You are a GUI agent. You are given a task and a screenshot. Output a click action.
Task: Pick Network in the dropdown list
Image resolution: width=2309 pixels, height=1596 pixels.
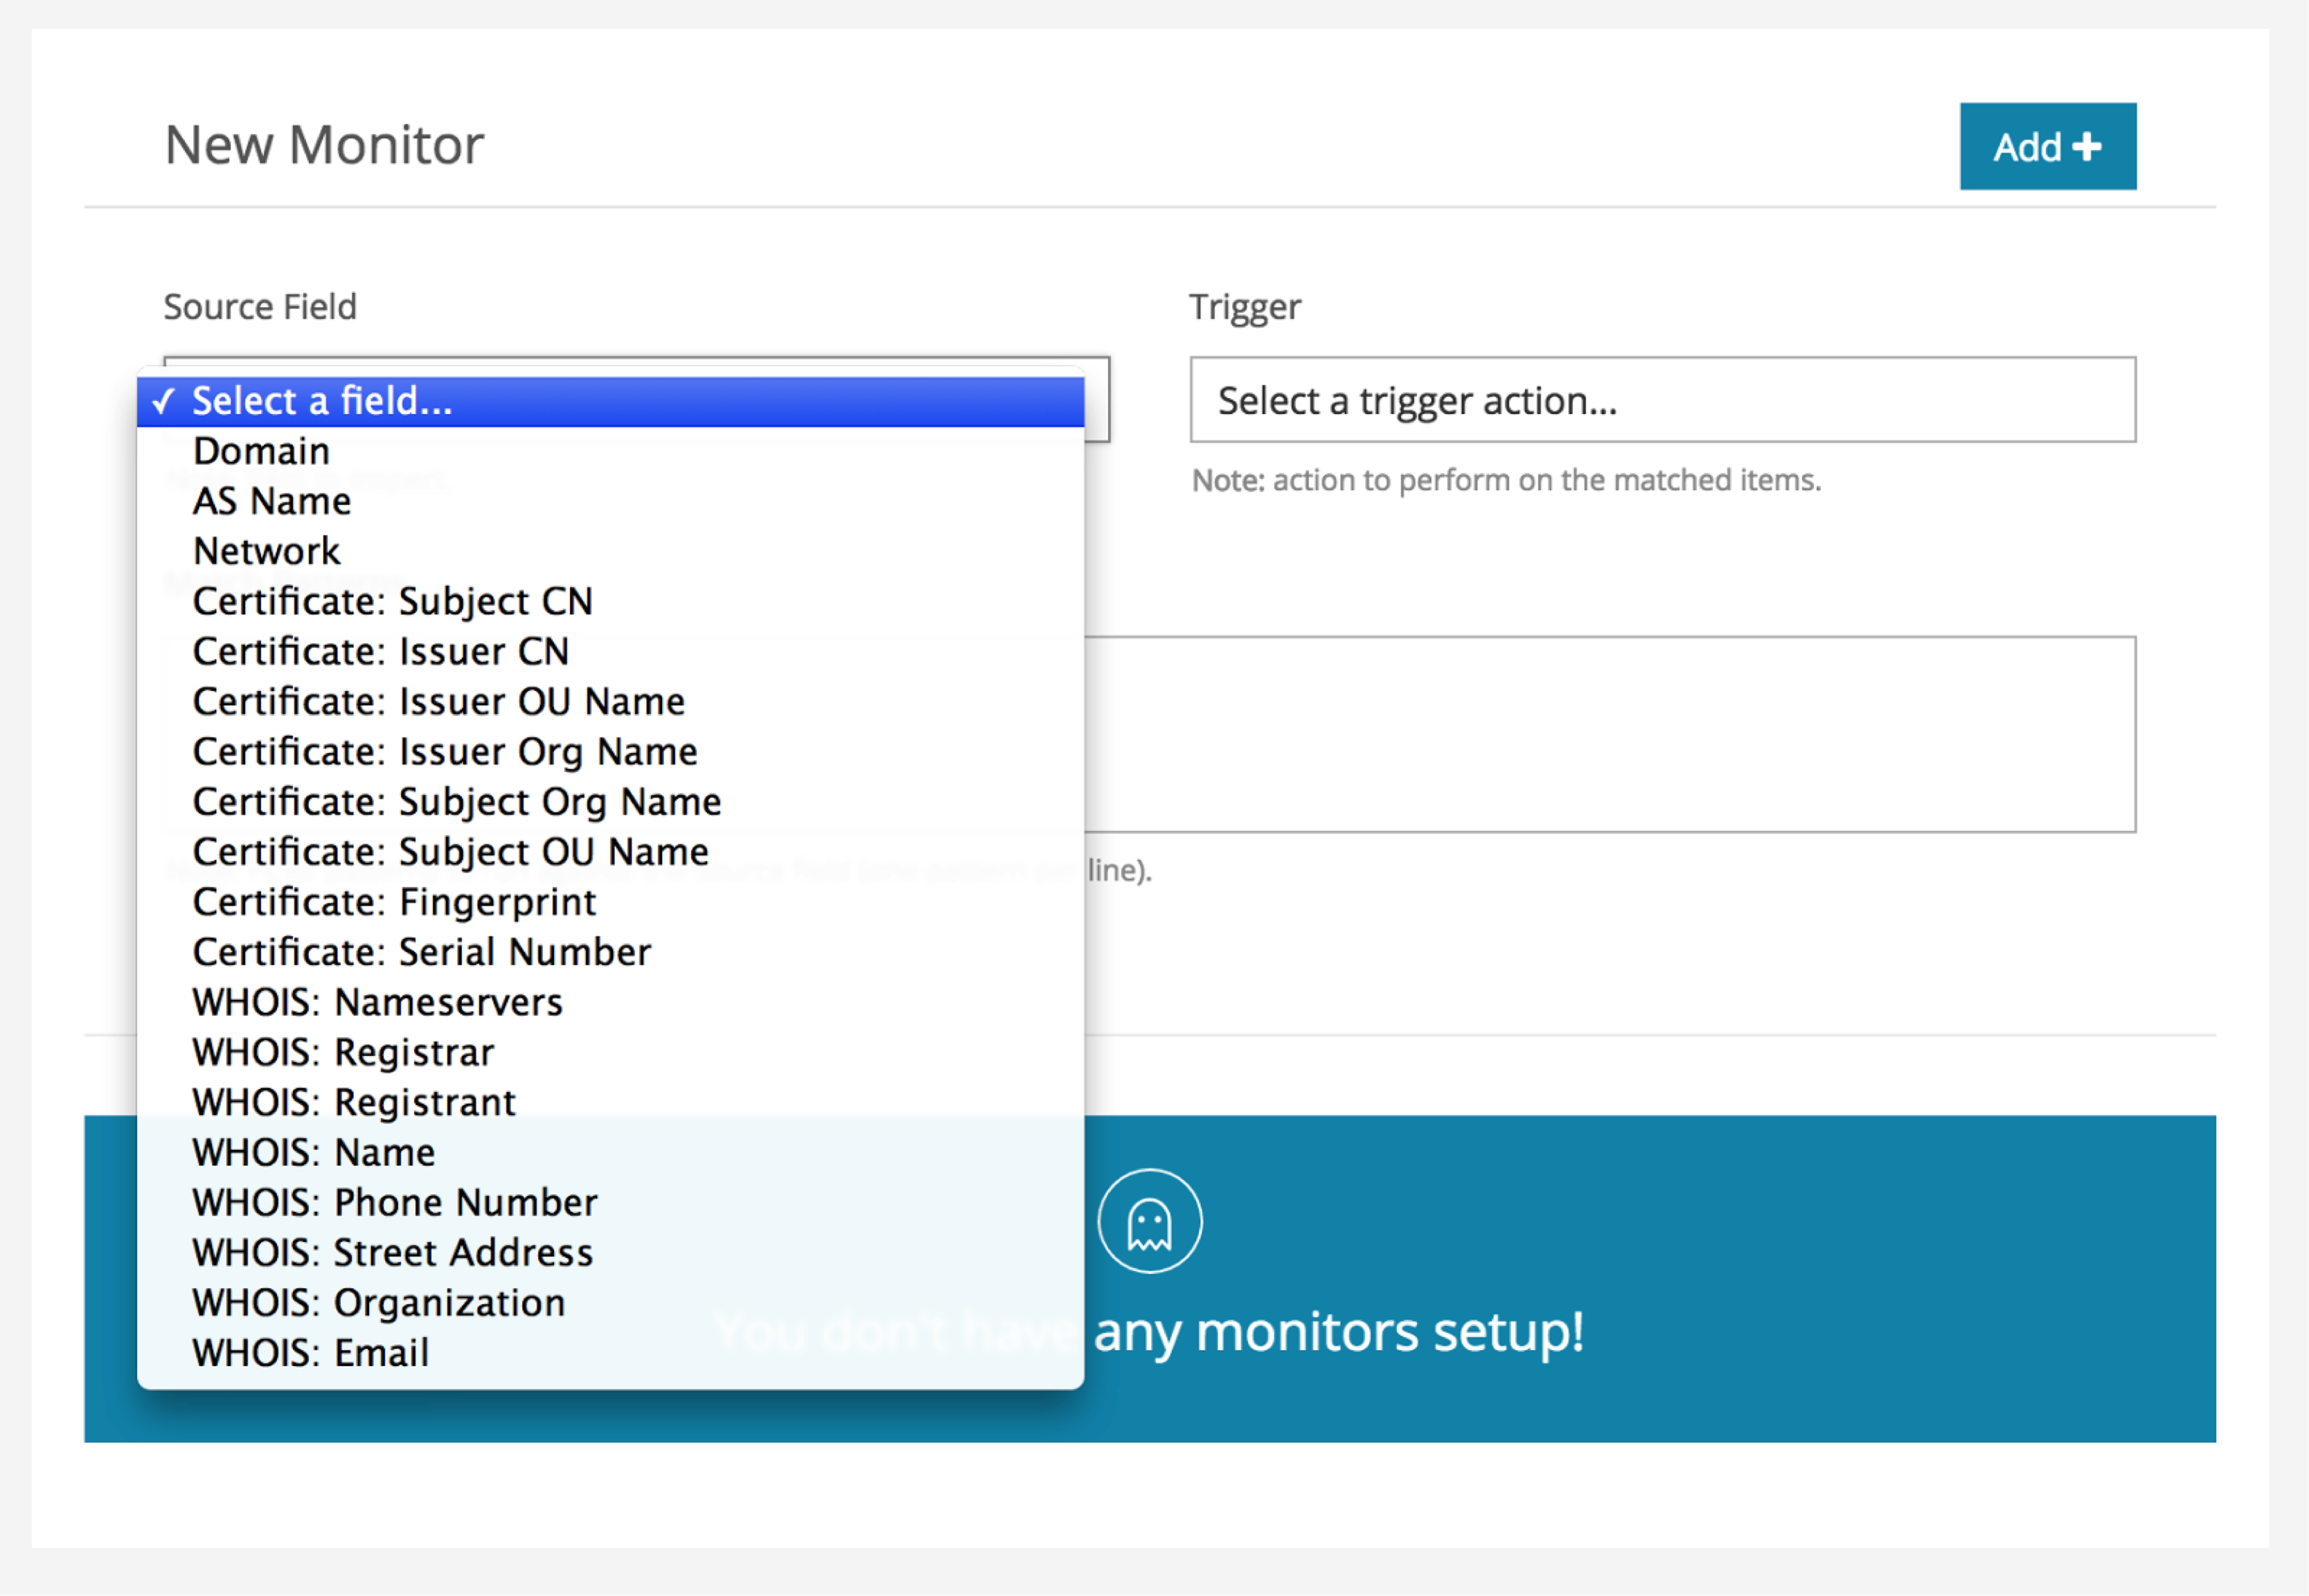click(610, 551)
